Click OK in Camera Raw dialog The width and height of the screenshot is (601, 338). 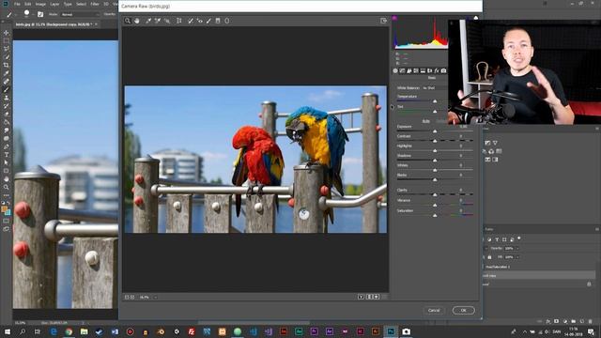click(x=463, y=310)
